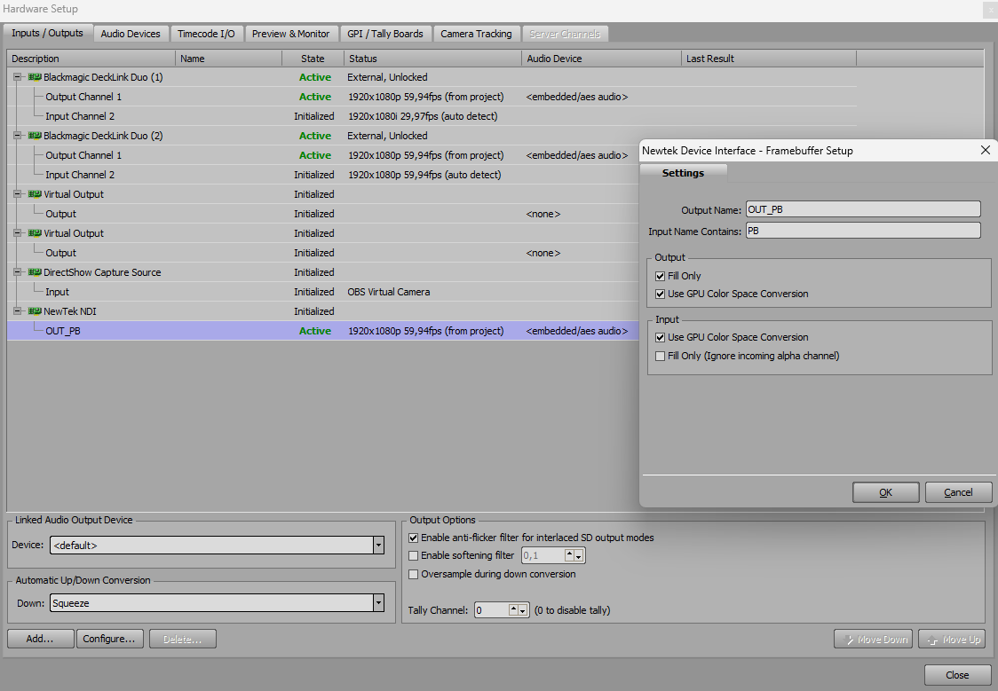Toggle the Output Fill Only checkbox
This screenshot has height=691, width=998.
[660, 277]
